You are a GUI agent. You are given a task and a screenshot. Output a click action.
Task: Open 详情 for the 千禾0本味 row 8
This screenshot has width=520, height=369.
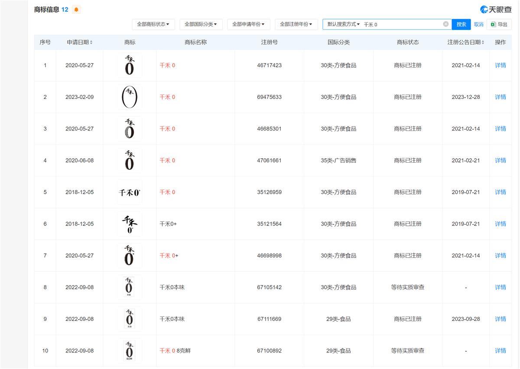tap(500, 287)
